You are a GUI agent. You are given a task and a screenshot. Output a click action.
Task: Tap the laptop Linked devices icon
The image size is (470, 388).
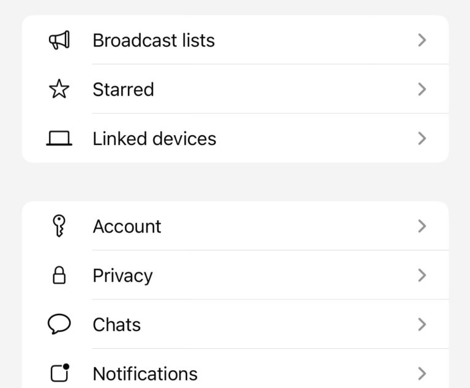click(59, 139)
